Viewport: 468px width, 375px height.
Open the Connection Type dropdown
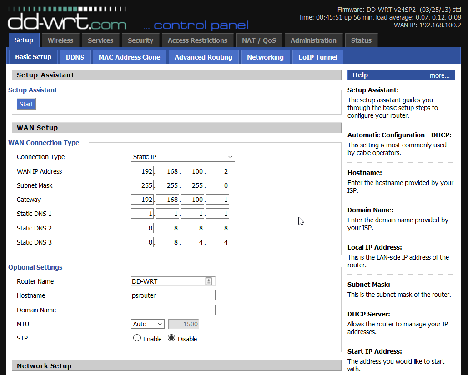(183, 157)
